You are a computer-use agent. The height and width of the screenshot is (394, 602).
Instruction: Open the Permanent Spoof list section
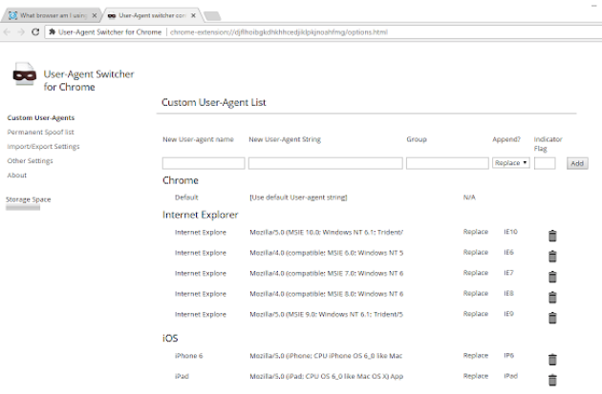(x=40, y=133)
